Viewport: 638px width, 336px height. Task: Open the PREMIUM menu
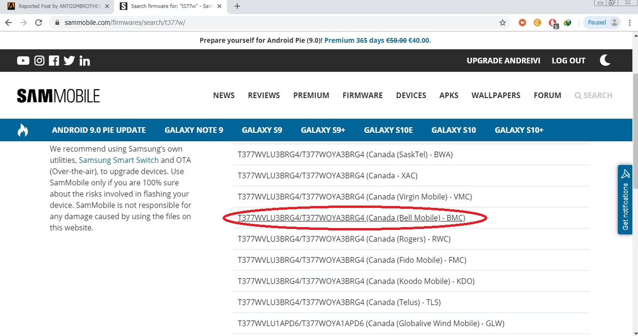(311, 96)
